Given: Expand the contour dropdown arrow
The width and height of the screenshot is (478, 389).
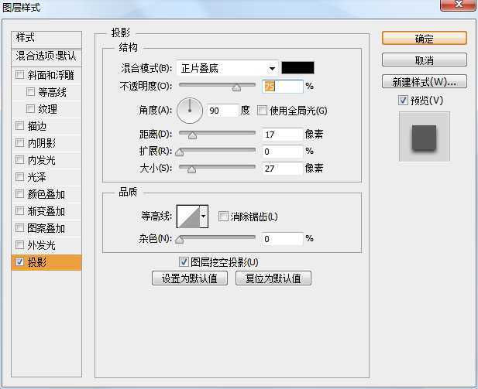Looking at the screenshot, I should pyautogui.click(x=204, y=217).
